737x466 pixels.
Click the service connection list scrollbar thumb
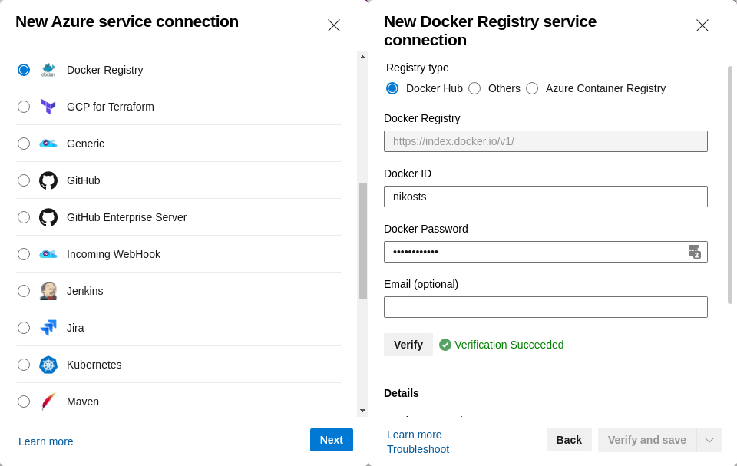pyautogui.click(x=362, y=240)
